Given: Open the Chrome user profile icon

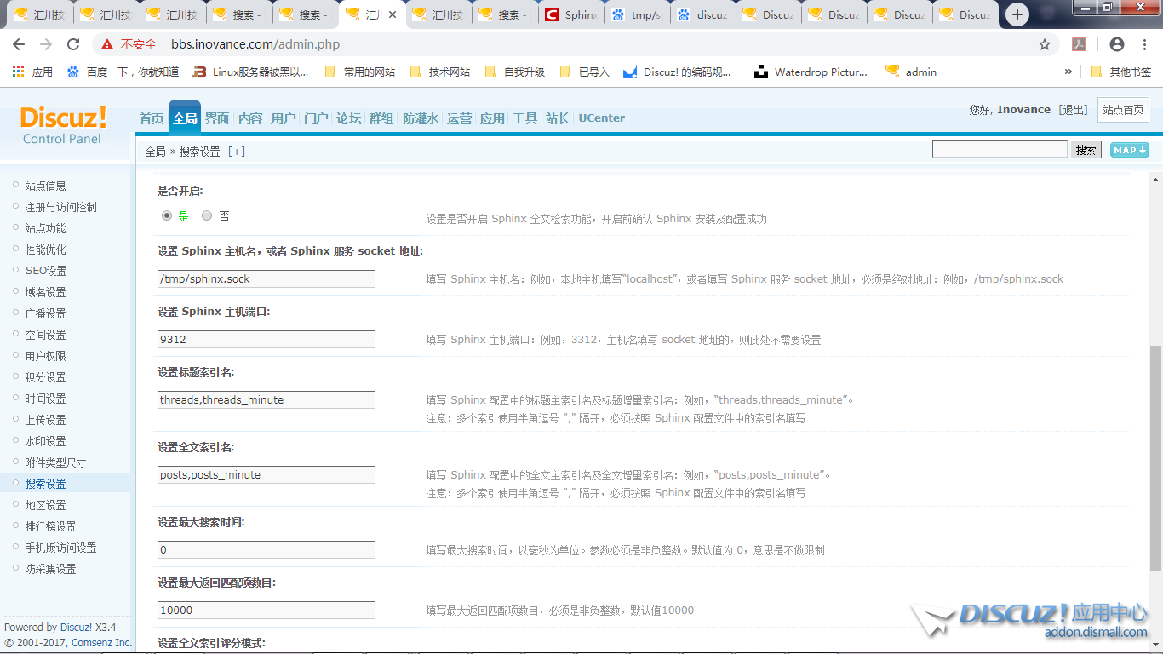Looking at the screenshot, I should point(1117,44).
